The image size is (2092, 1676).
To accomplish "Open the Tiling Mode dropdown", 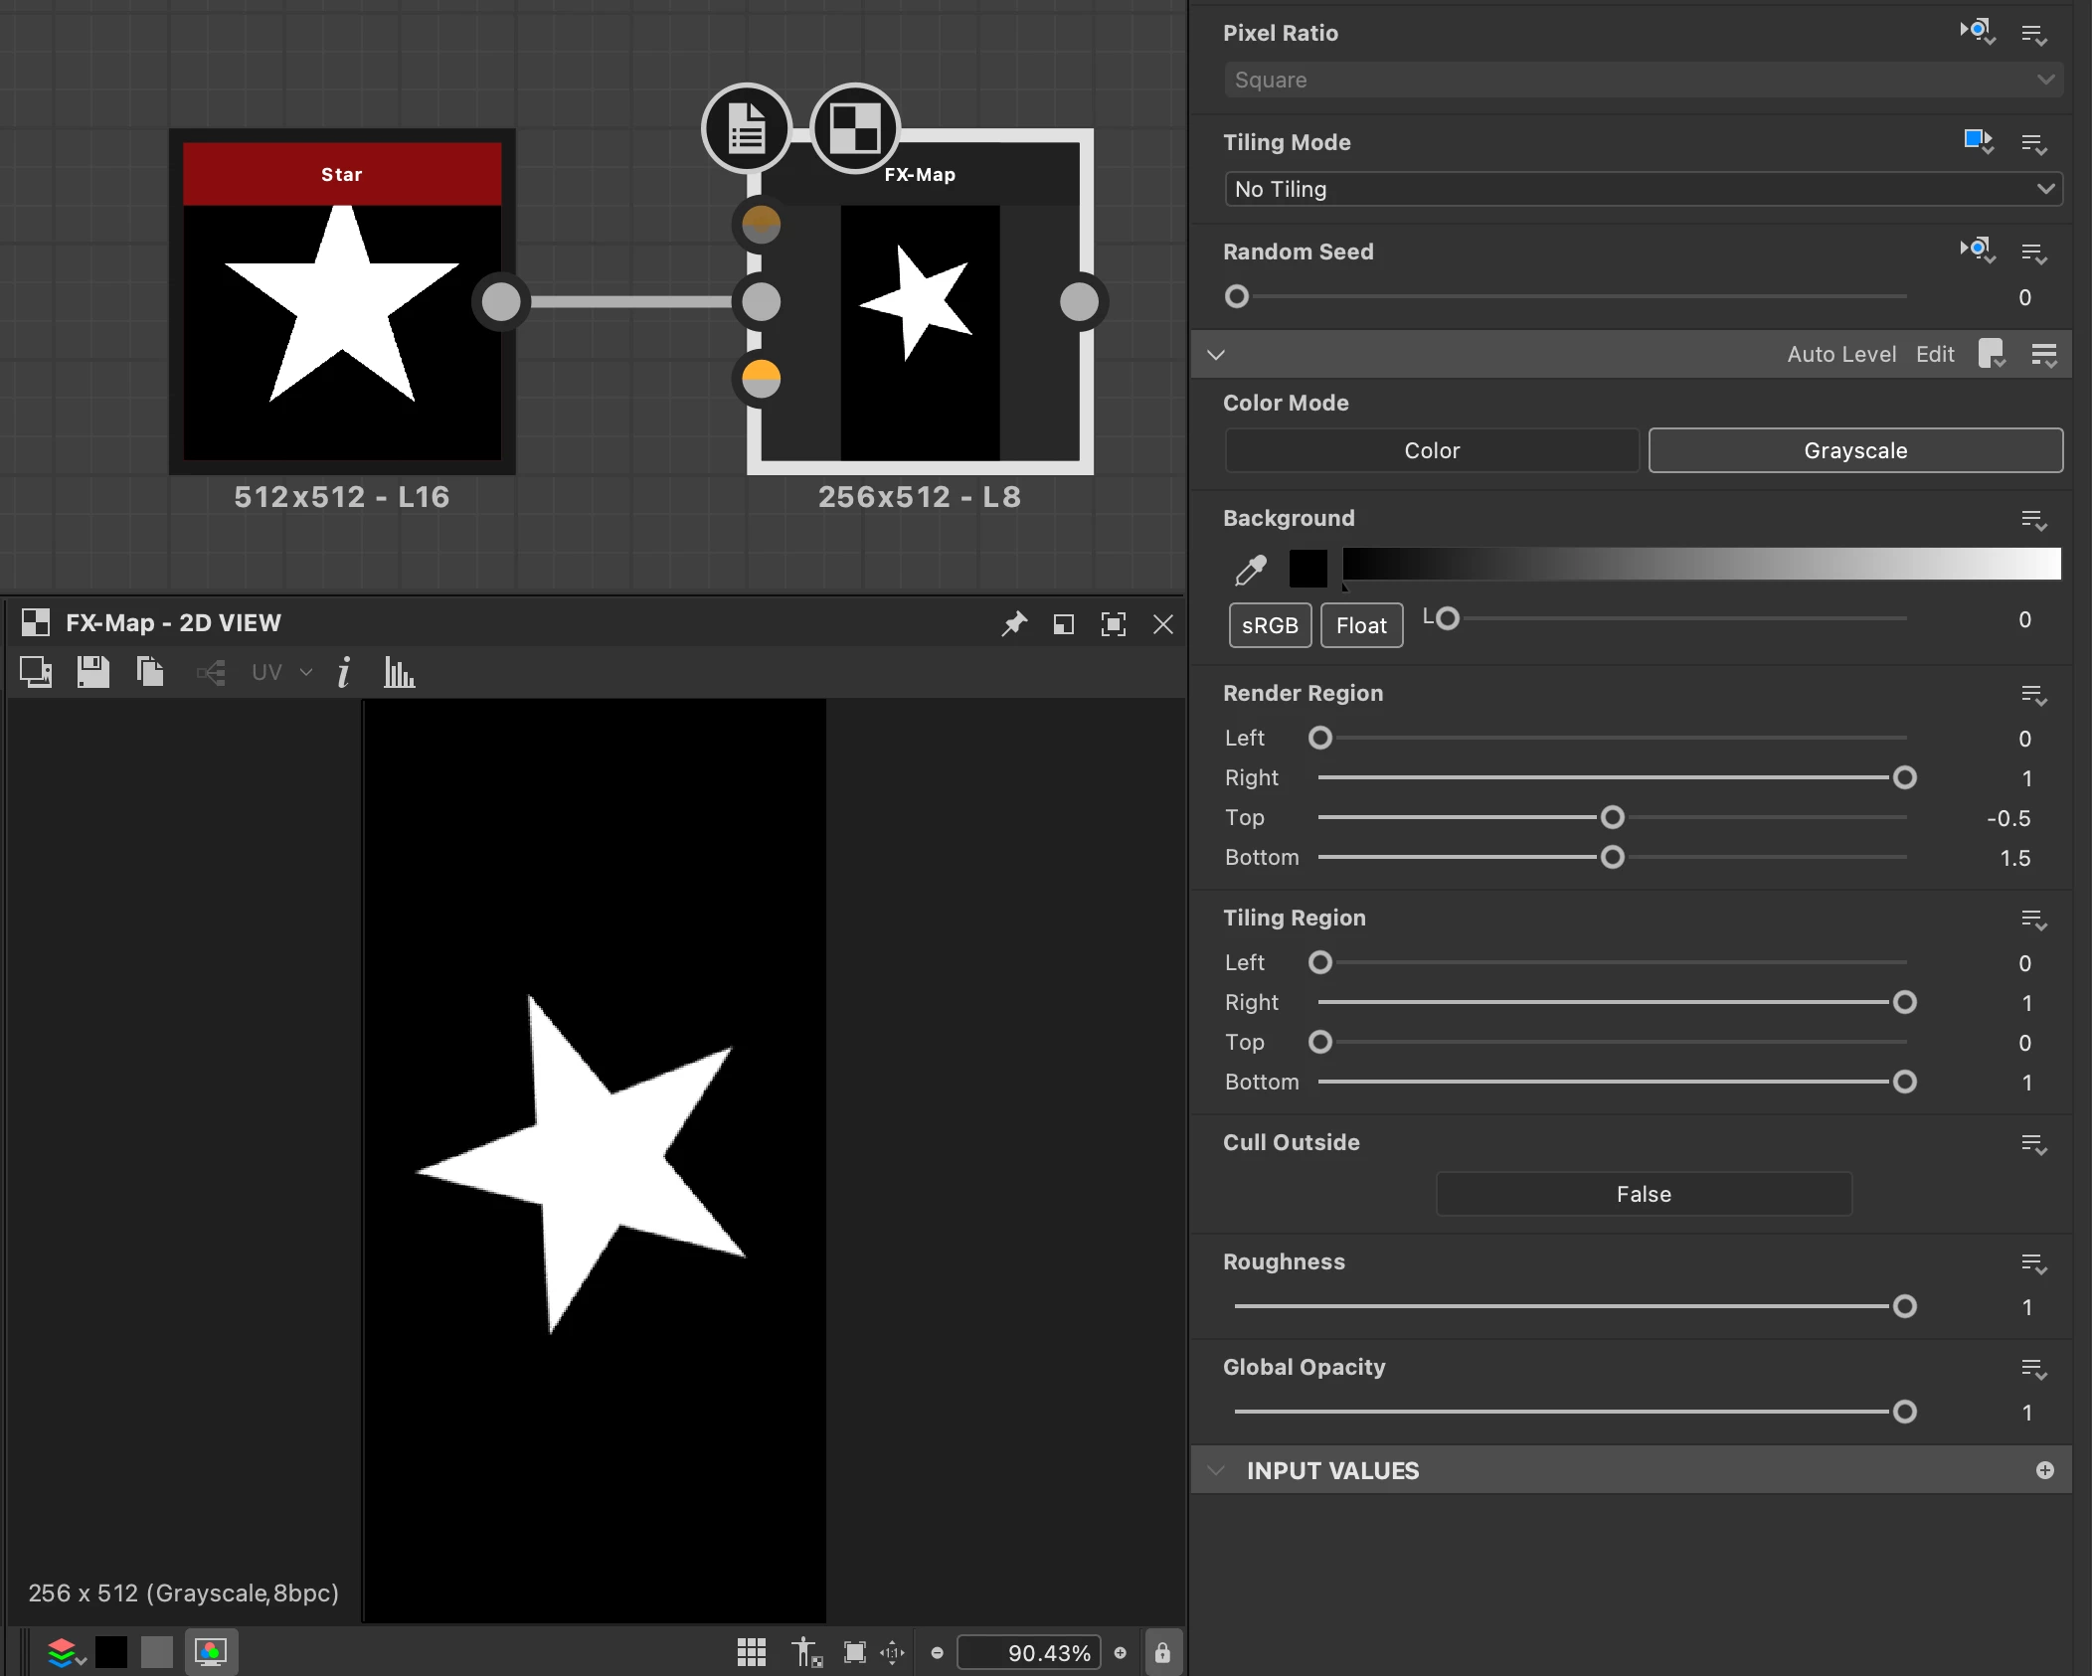I will pyautogui.click(x=1643, y=189).
